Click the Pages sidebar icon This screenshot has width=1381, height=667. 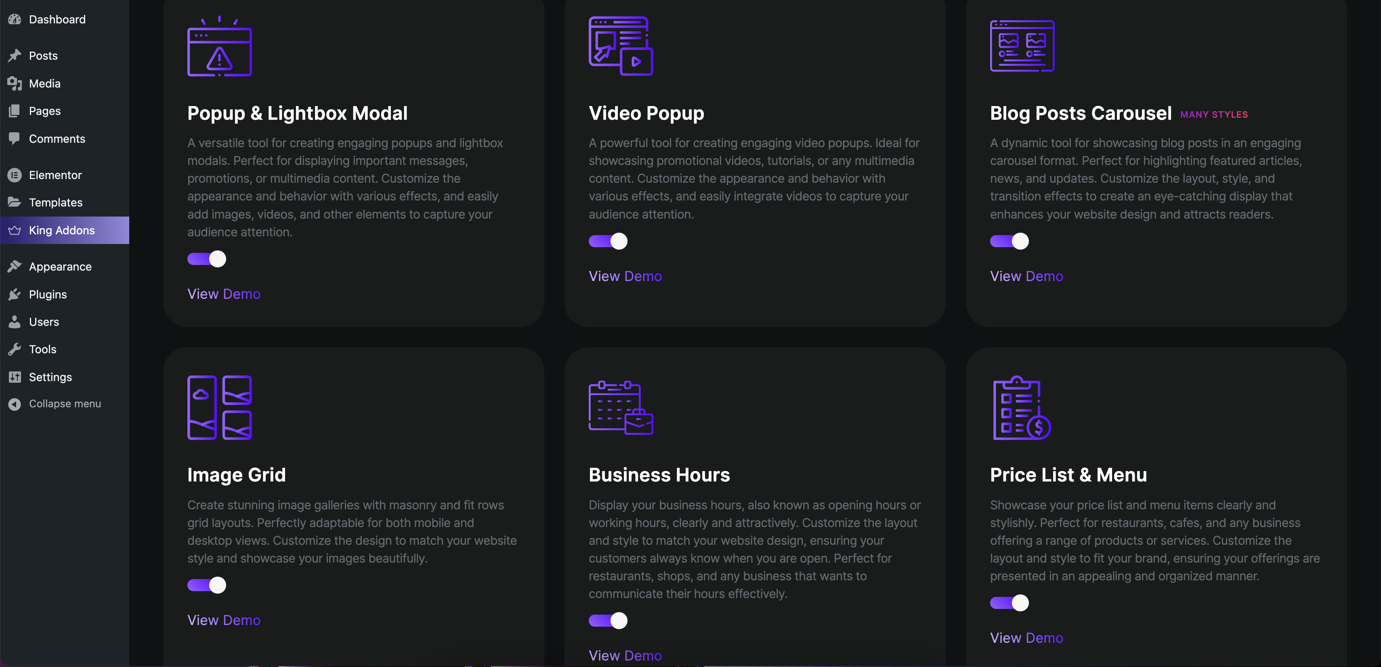tap(15, 111)
